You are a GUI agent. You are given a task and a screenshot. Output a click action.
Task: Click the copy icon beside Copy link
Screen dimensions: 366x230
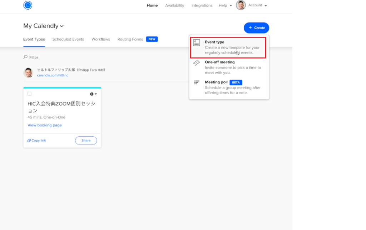(29, 140)
